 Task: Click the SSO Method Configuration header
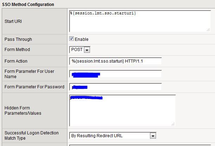[28, 5]
